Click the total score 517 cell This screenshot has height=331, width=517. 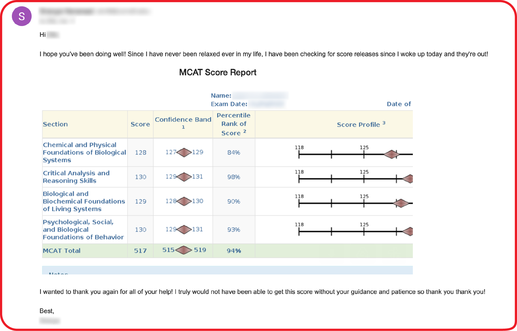point(140,251)
